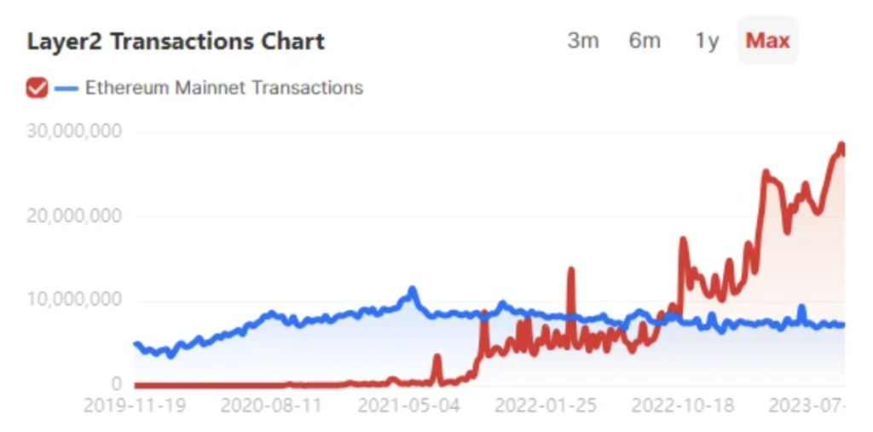Image resolution: width=873 pixels, height=432 pixels.
Task: Uncheck the red Ethereum Mainnet checkbox
Action: (x=38, y=88)
